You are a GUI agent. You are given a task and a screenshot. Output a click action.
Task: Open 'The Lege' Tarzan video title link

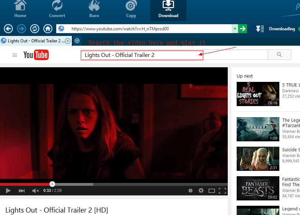click(x=291, y=123)
